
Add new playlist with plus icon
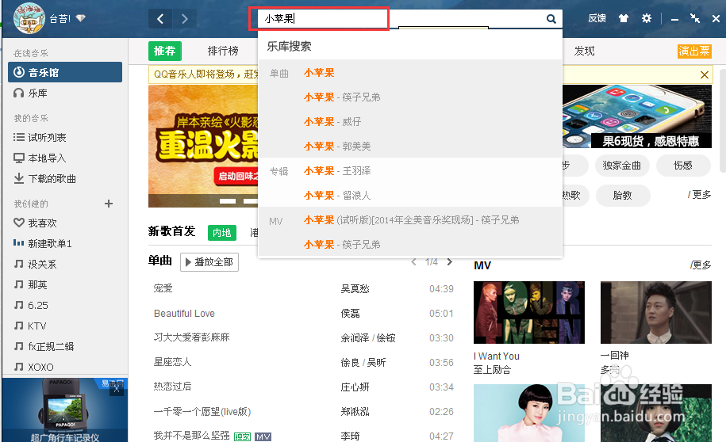pyautogui.click(x=109, y=204)
